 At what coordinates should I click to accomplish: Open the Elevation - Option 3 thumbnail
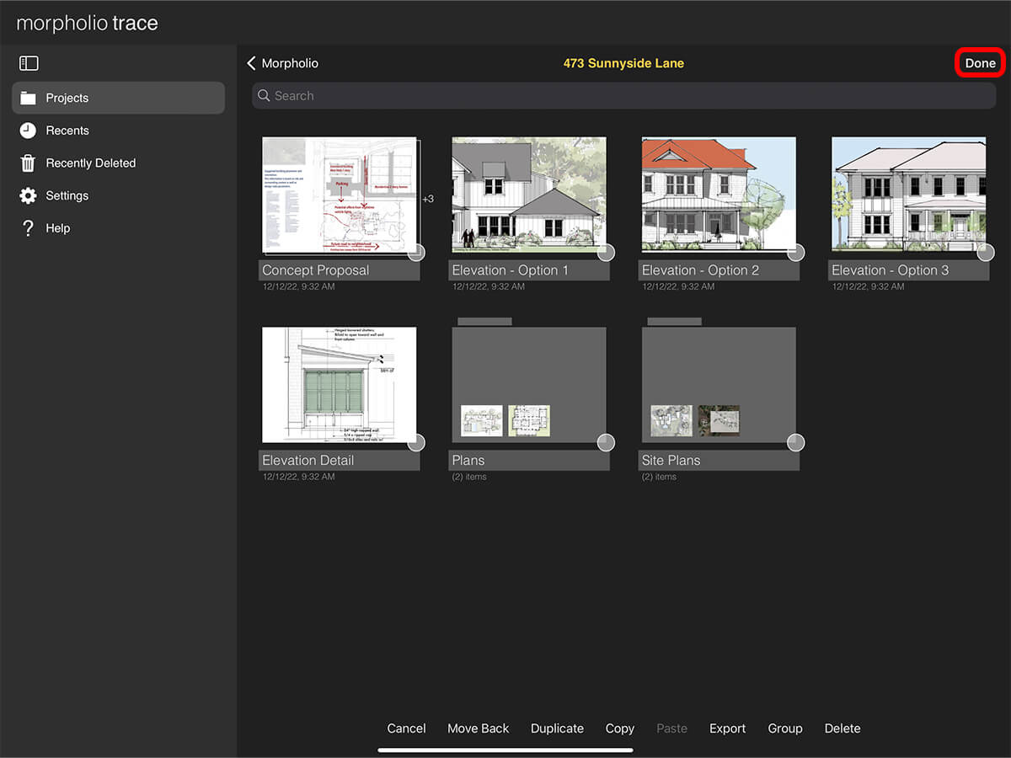click(x=908, y=195)
